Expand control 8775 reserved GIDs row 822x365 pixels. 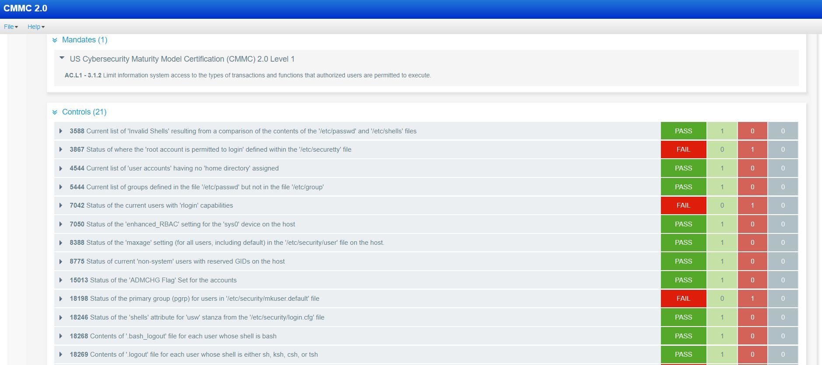(x=61, y=261)
